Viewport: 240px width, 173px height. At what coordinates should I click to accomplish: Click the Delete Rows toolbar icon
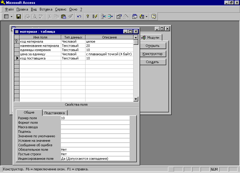pyautogui.click(x=110, y=17)
